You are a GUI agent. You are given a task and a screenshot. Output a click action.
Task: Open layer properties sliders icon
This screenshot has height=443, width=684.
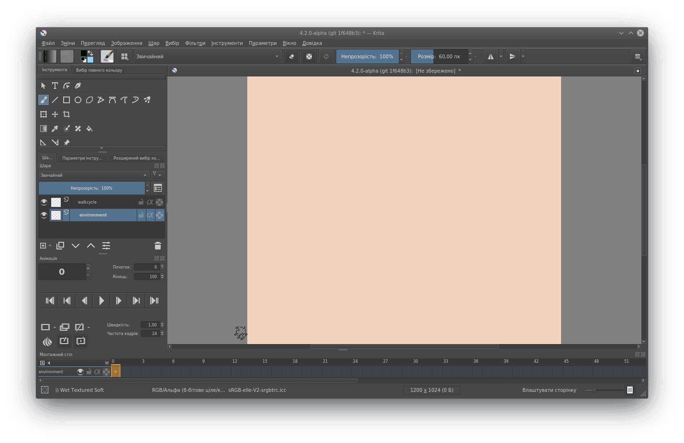[106, 246]
